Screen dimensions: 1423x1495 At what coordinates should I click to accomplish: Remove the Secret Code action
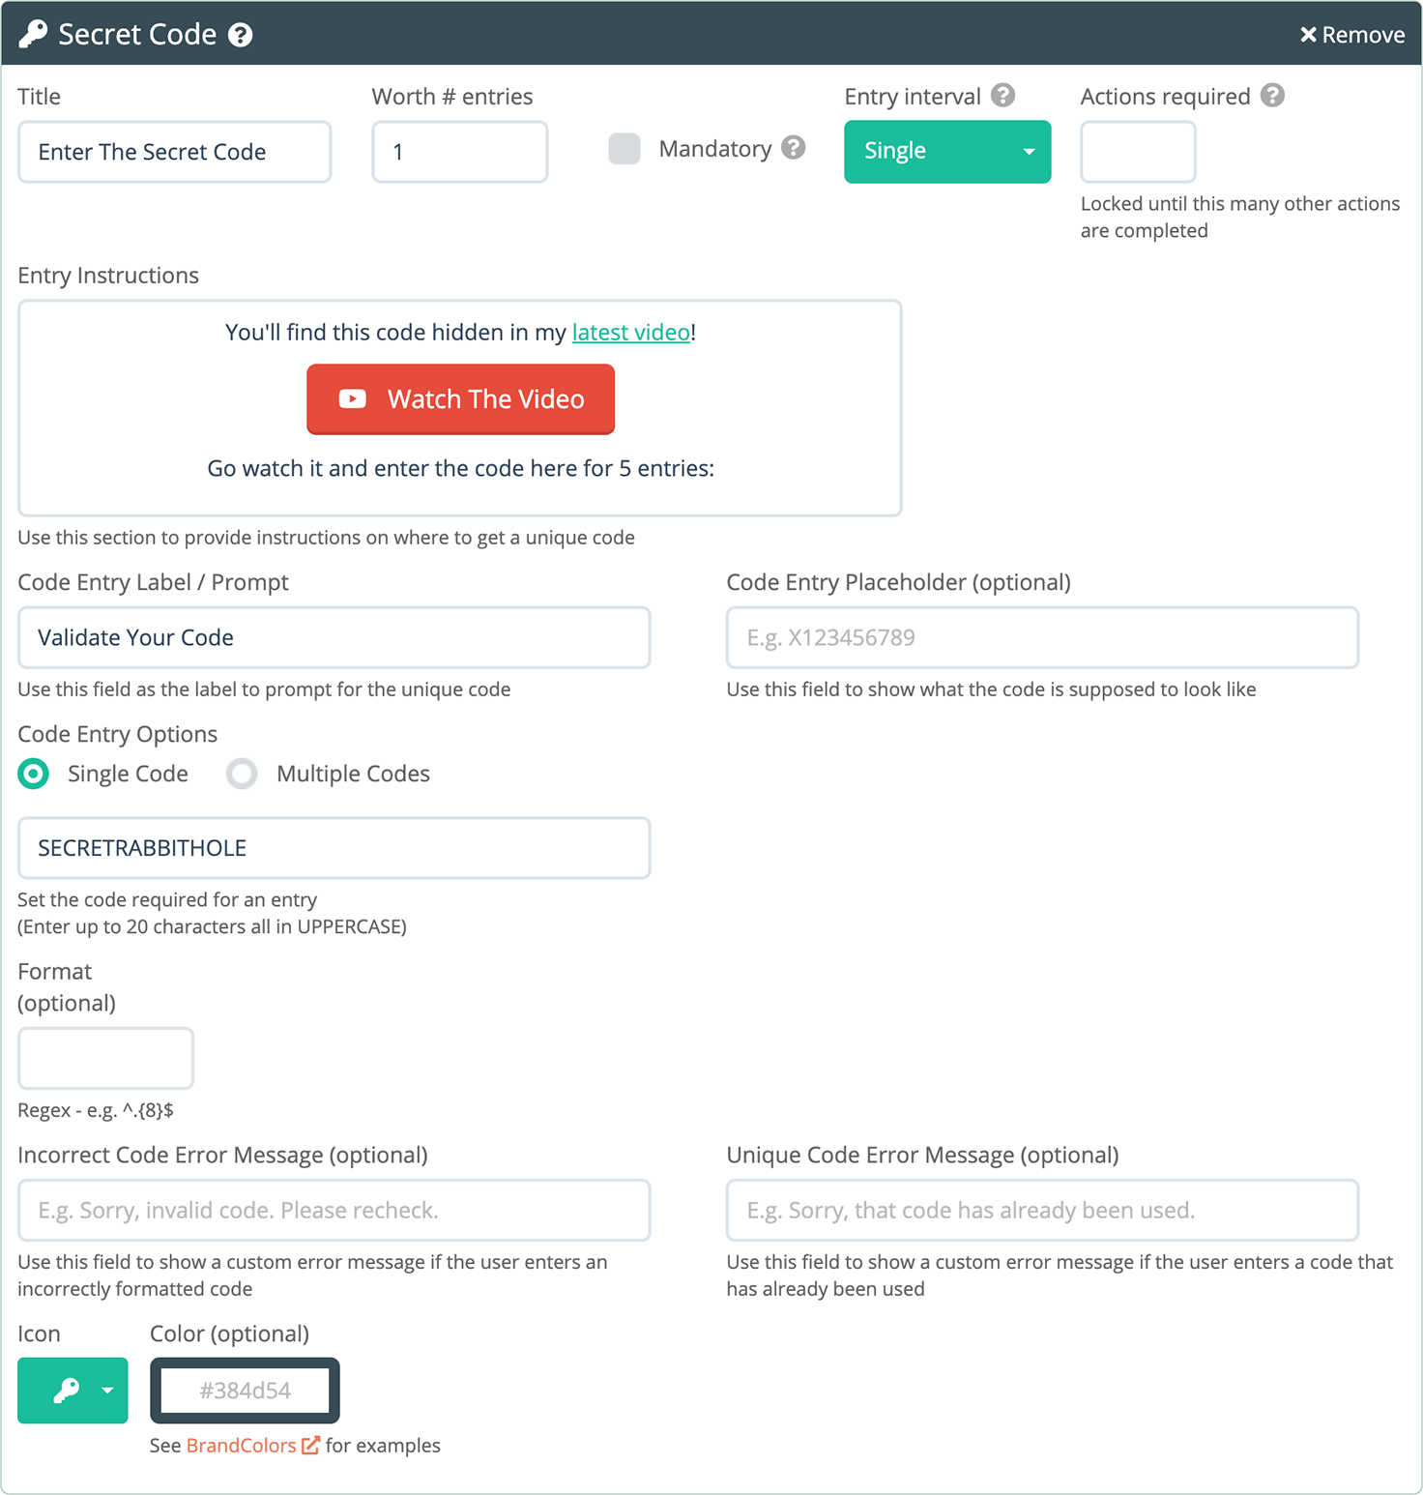tap(1352, 34)
